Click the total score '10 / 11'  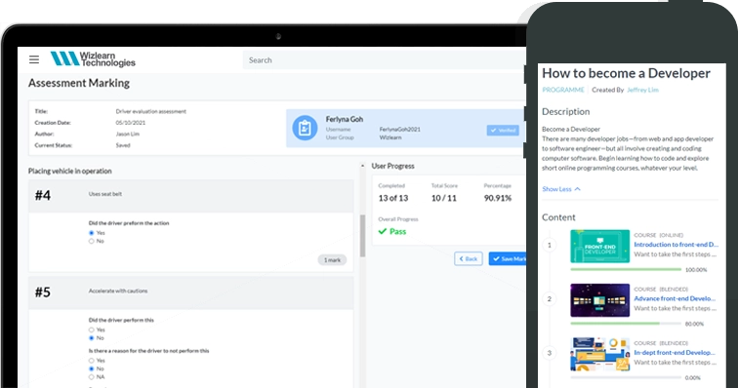[x=444, y=198]
